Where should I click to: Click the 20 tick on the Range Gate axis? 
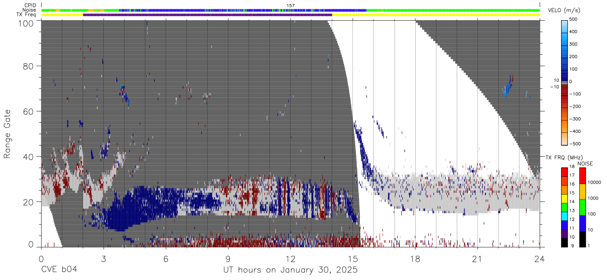coord(29,202)
